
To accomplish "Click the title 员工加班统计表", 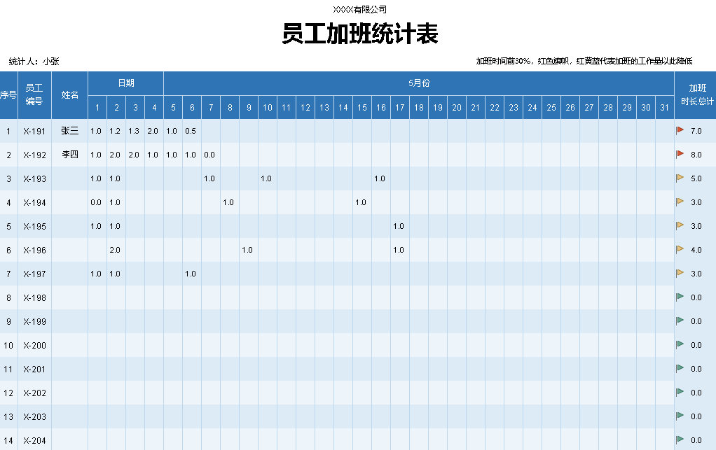I will pos(360,34).
